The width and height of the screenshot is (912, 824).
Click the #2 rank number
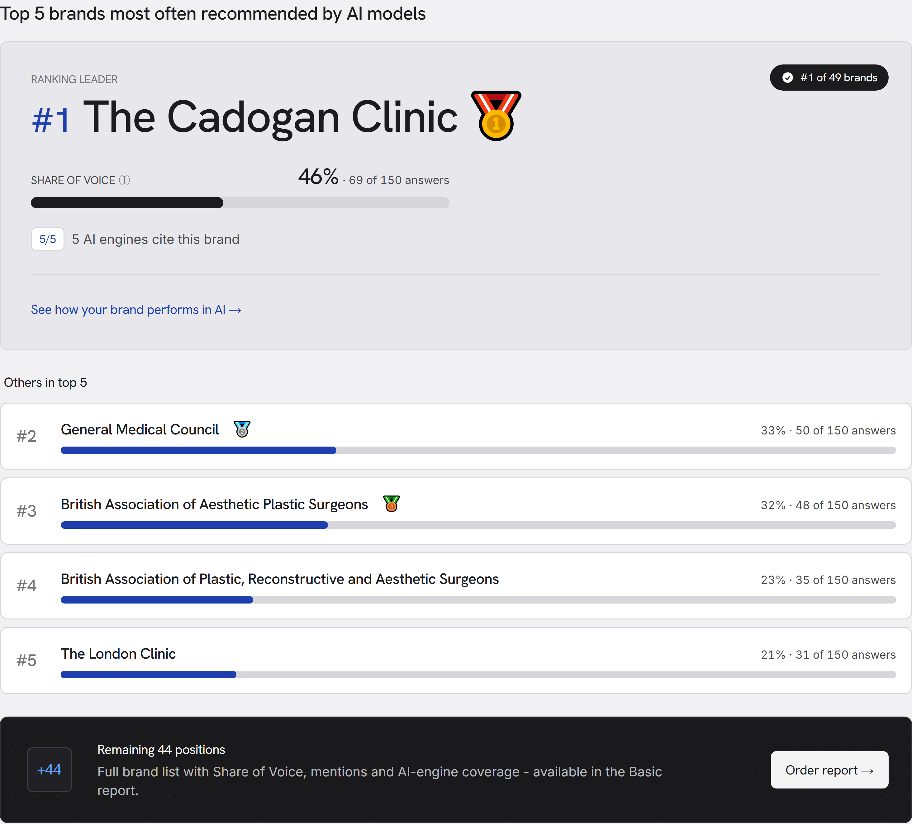point(26,436)
